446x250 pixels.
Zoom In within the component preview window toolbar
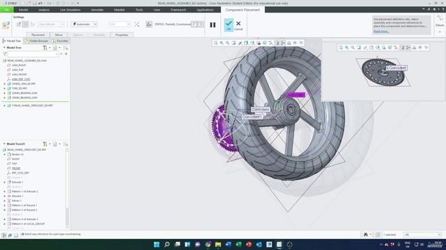click(x=347, y=48)
